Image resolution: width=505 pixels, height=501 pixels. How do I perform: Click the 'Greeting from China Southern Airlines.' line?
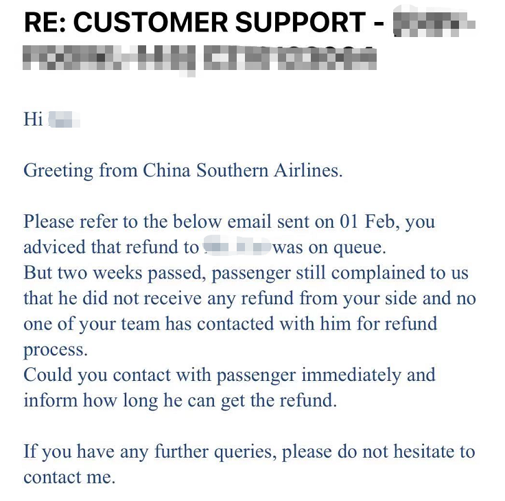(183, 171)
